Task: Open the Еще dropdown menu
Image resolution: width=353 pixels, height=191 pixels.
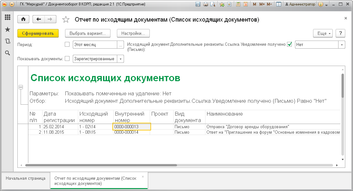Action: 323,33
